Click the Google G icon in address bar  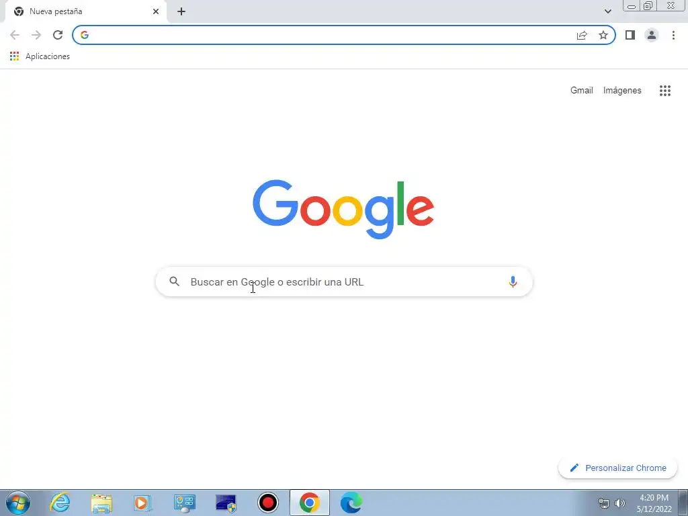click(x=85, y=35)
